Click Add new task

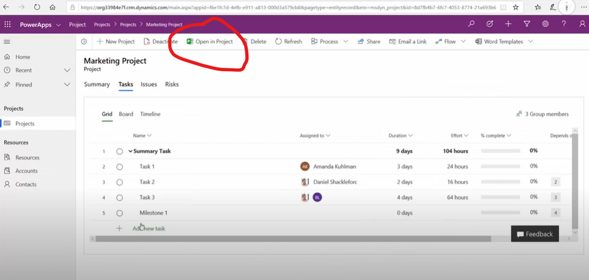(x=149, y=228)
